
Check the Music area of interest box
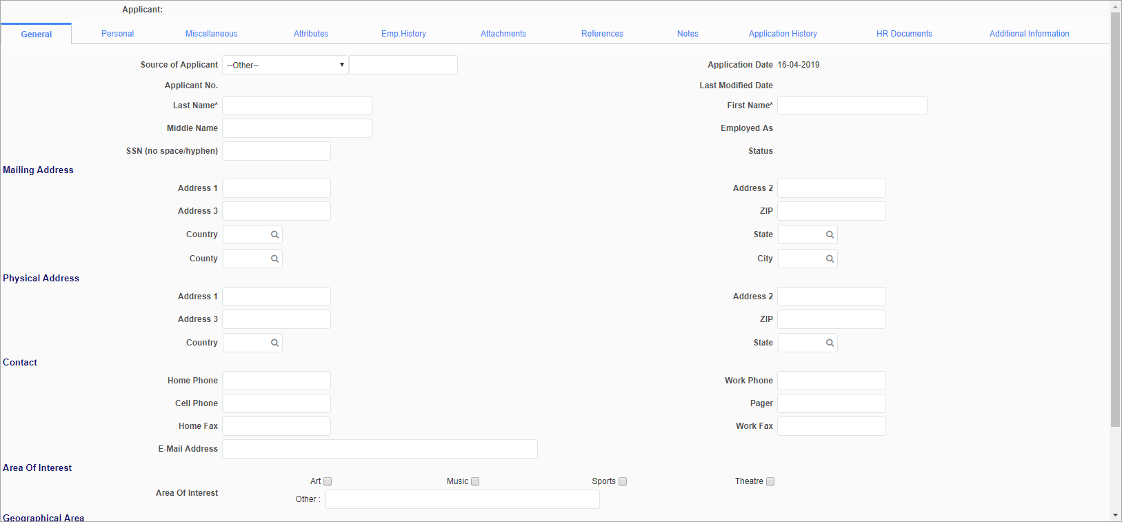click(475, 481)
